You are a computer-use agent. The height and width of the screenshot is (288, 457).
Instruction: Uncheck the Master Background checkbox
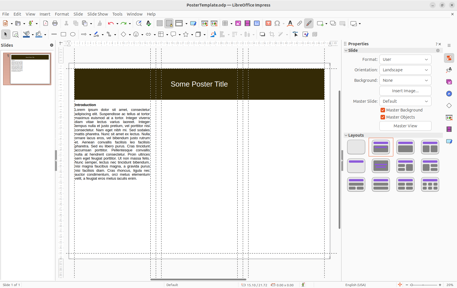click(x=383, y=110)
